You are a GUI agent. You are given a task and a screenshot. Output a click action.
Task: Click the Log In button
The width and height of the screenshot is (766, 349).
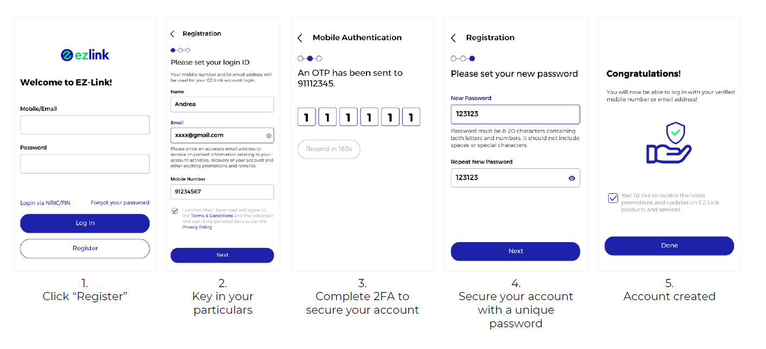(85, 223)
